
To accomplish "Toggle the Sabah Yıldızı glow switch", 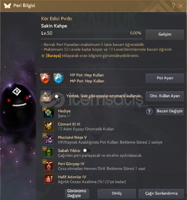I will point(87,150).
